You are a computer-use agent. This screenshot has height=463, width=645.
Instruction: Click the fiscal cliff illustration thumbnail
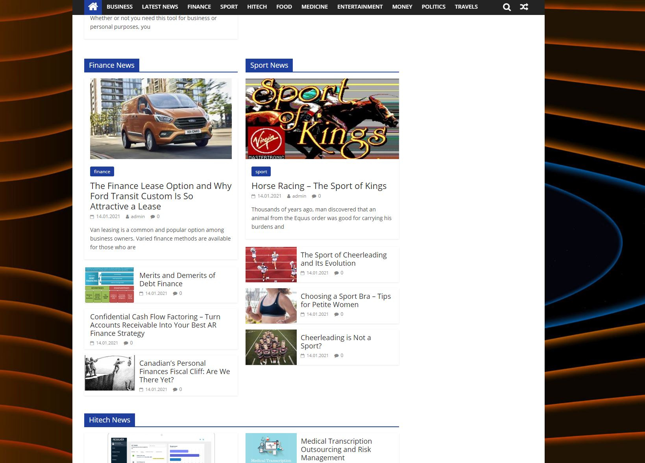pyautogui.click(x=110, y=373)
